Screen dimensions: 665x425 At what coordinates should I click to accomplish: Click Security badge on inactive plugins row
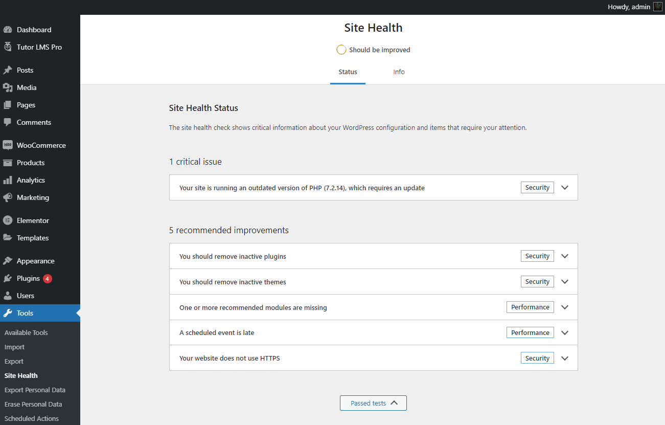[537, 256]
